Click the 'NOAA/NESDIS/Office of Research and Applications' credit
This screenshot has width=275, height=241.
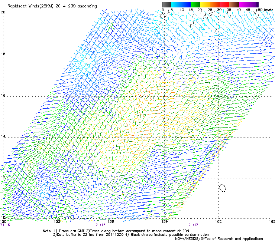point(219,239)
